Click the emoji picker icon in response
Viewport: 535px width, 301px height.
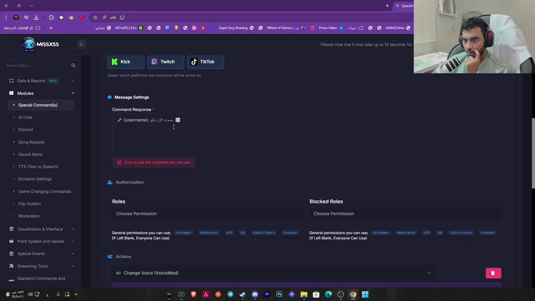pos(178,120)
